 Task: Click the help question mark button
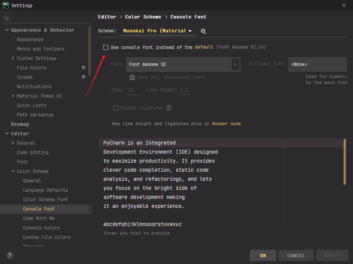10,255
